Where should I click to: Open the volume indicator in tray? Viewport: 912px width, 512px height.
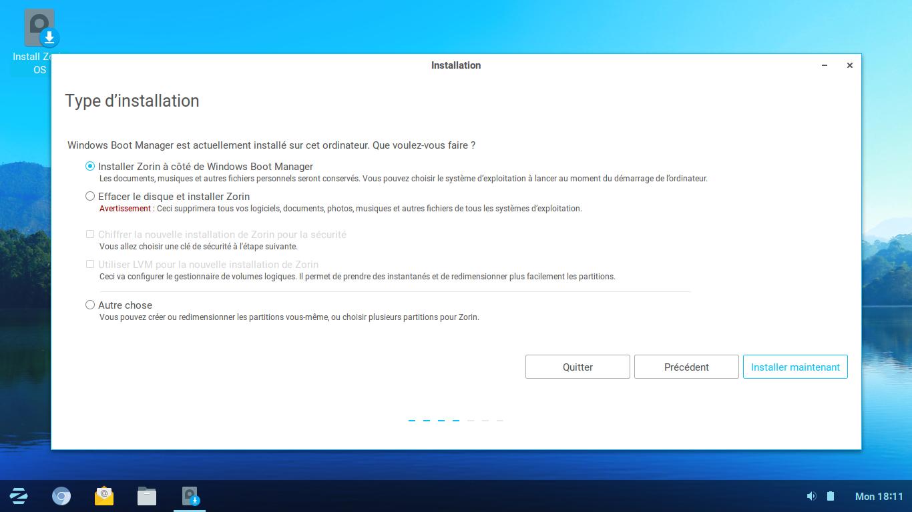(x=811, y=496)
